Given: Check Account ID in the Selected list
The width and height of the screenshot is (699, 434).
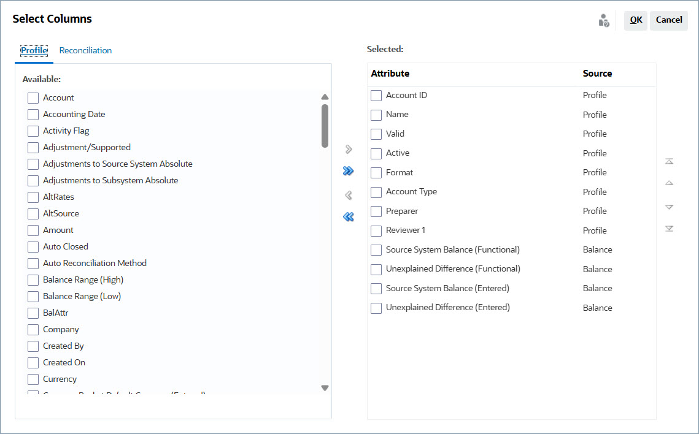Looking at the screenshot, I should 376,95.
